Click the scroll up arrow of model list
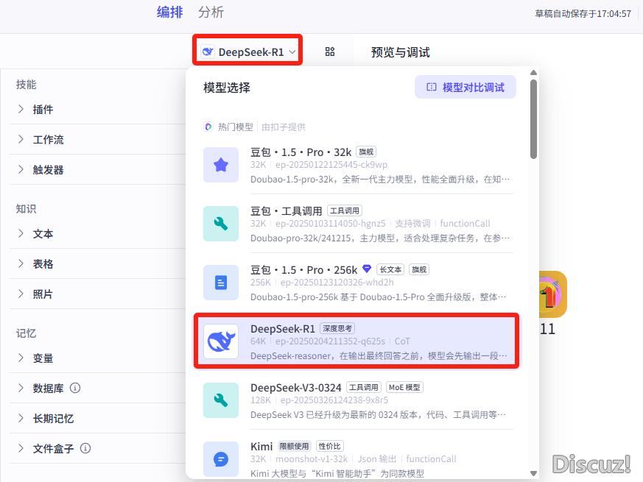This screenshot has width=643, height=482. [533, 73]
